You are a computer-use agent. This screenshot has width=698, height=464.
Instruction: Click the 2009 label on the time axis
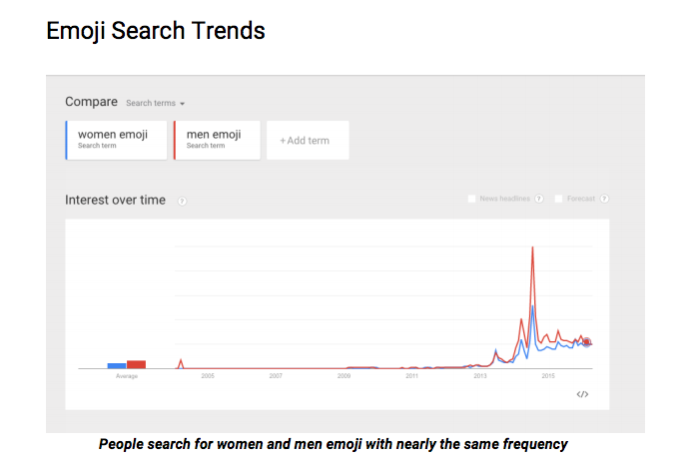344,376
